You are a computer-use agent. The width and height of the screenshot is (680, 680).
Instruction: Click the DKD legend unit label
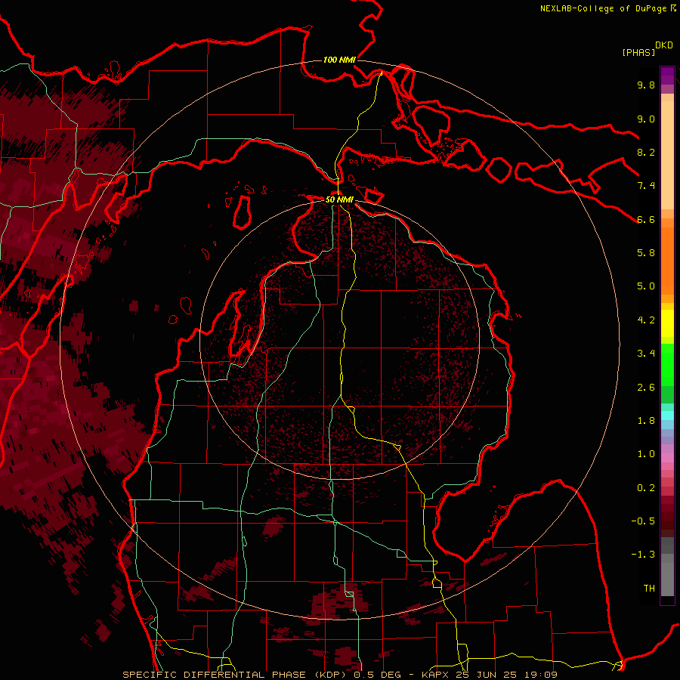(x=664, y=45)
